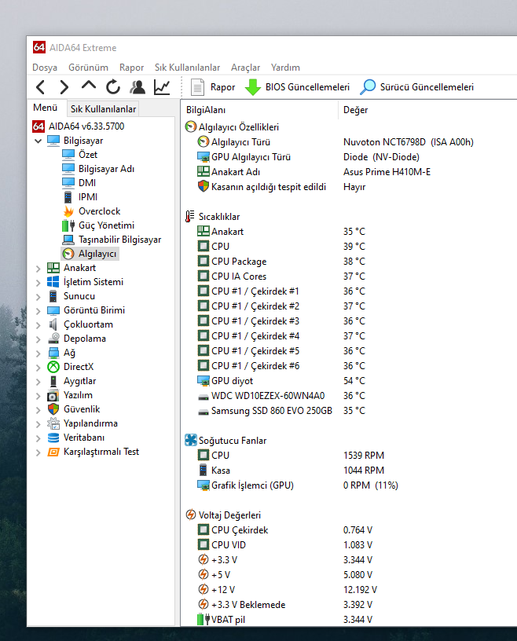Expand the Görüntü Birimi node

(x=38, y=311)
